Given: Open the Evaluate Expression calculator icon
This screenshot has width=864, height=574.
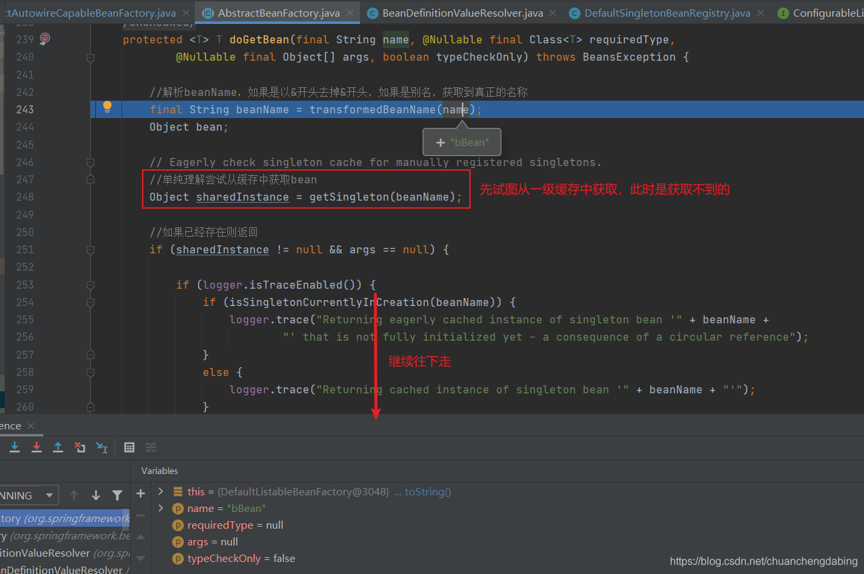Looking at the screenshot, I should point(129,447).
